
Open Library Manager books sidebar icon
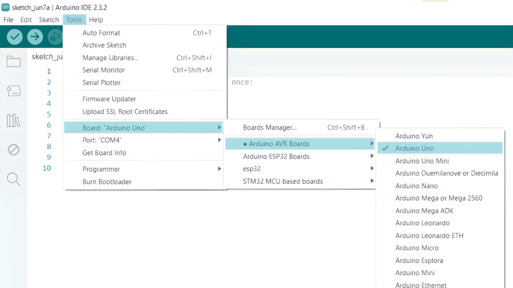pos(14,120)
